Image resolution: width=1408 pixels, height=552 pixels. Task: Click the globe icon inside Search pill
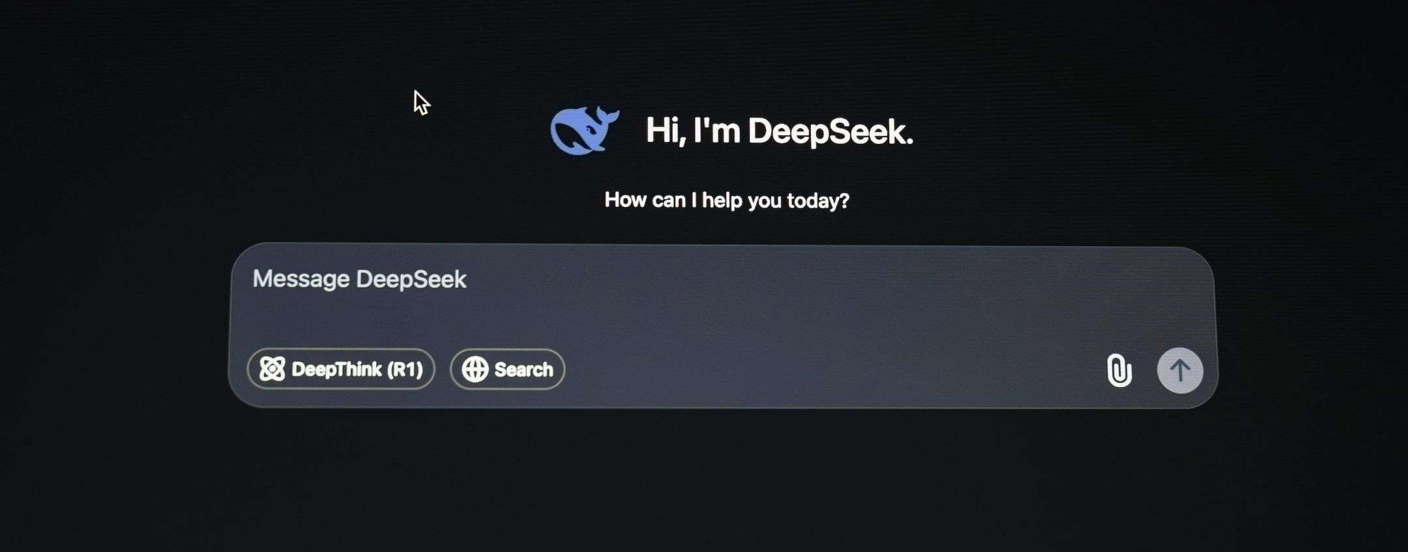(475, 369)
